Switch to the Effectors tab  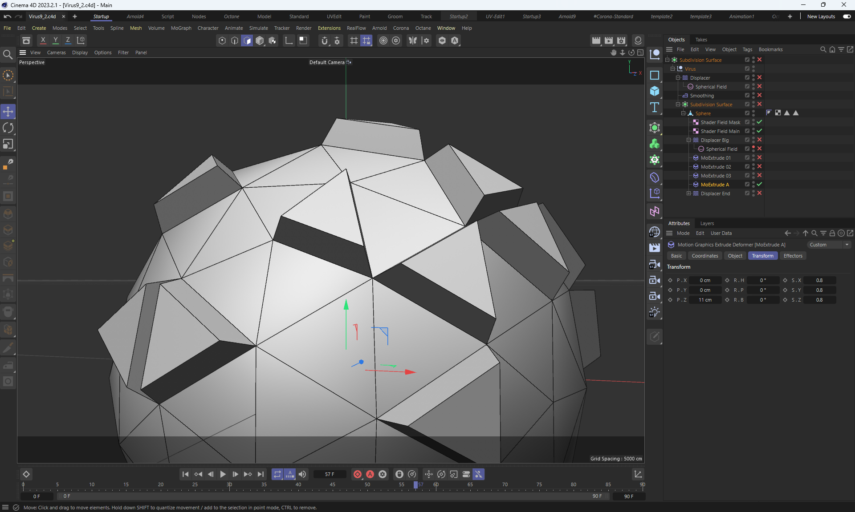793,256
